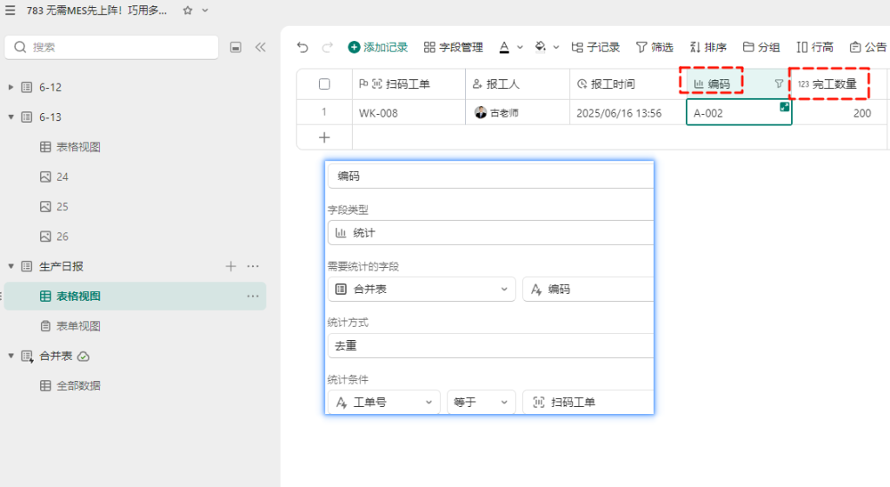This screenshot has height=487, width=890.
Task: Open the 编码 statistic field selector
Action: pyautogui.click(x=588, y=290)
